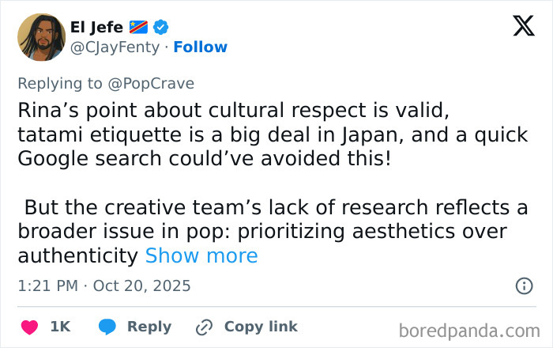Click the chain link icon
This screenshot has width=553, height=348.
pyautogui.click(x=204, y=327)
